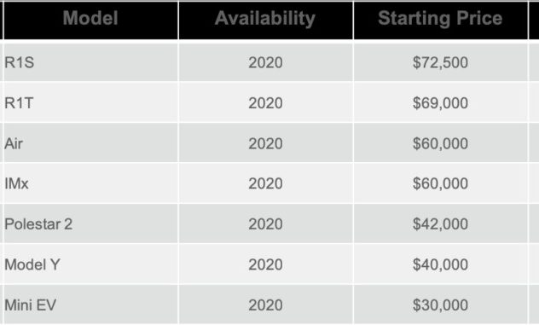
Task: Select the R1T model cell
Action: [x=90, y=103]
